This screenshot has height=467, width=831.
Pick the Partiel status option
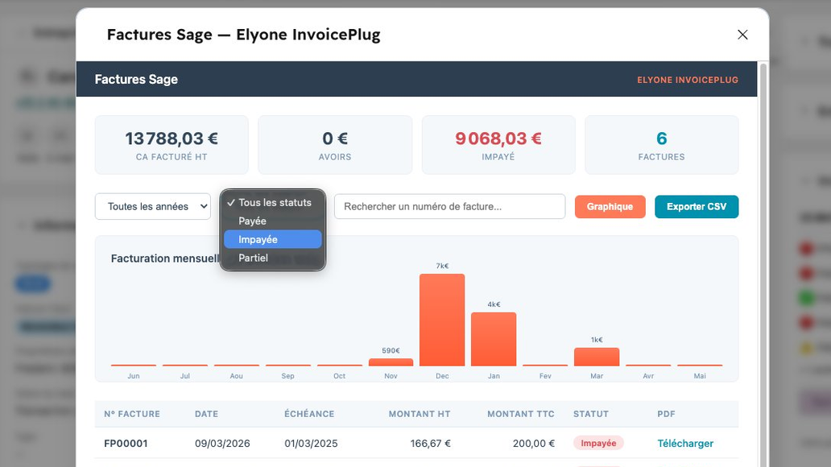click(x=272, y=258)
